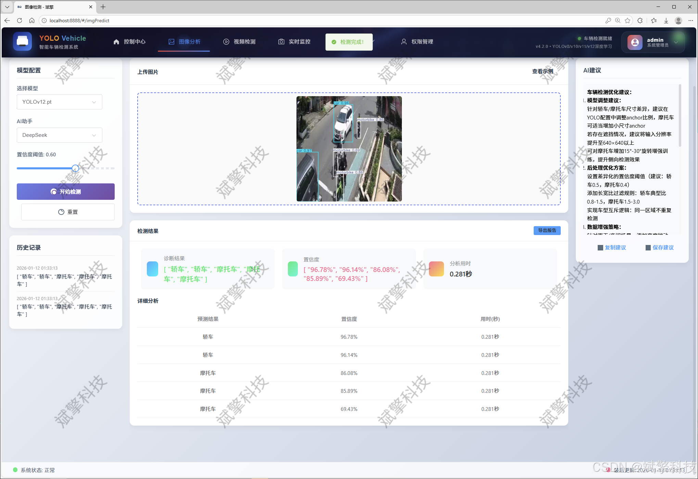Click the 重置 reset button

68,212
